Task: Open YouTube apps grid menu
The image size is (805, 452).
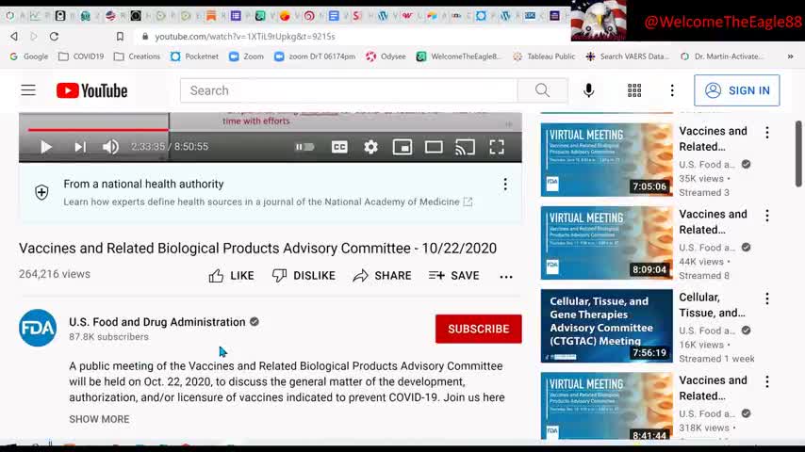Action: tap(634, 90)
